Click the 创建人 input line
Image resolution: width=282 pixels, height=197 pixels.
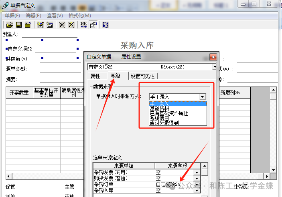(50, 35)
